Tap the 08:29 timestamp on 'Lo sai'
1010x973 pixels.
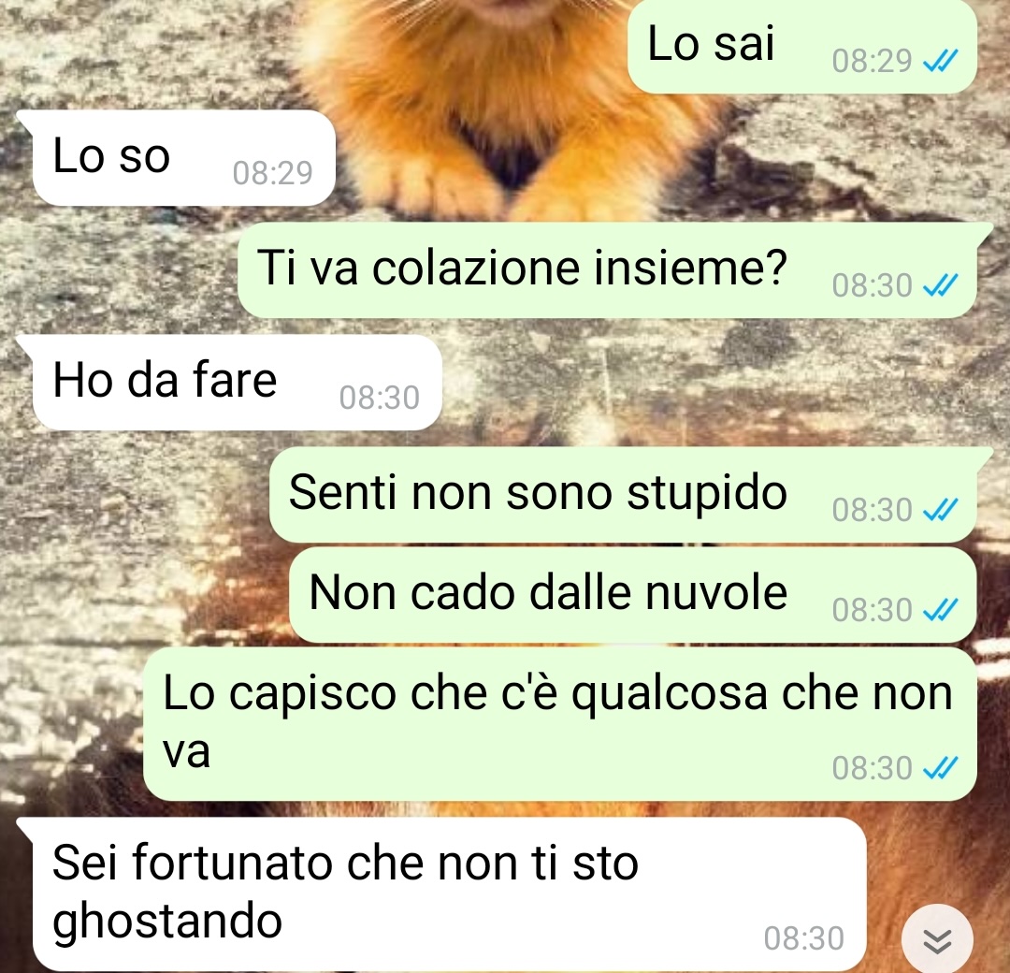tap(872, 61)
